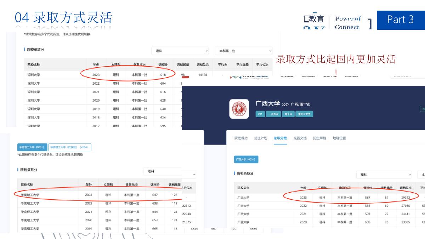This screenshot has height=239, width=425.
Task: Click the 640 score in 深圳大学 2019 row
Action: tap(163, 109)
